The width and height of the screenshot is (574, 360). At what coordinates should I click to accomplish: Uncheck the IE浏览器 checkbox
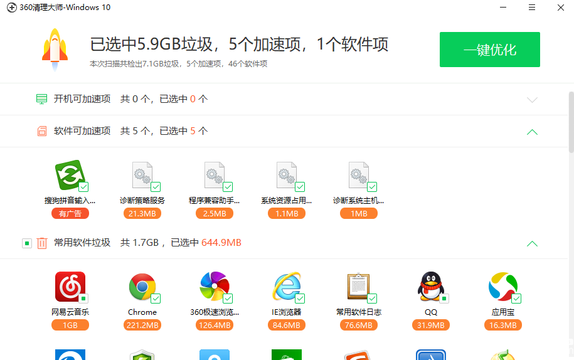[x=300, y=299]
